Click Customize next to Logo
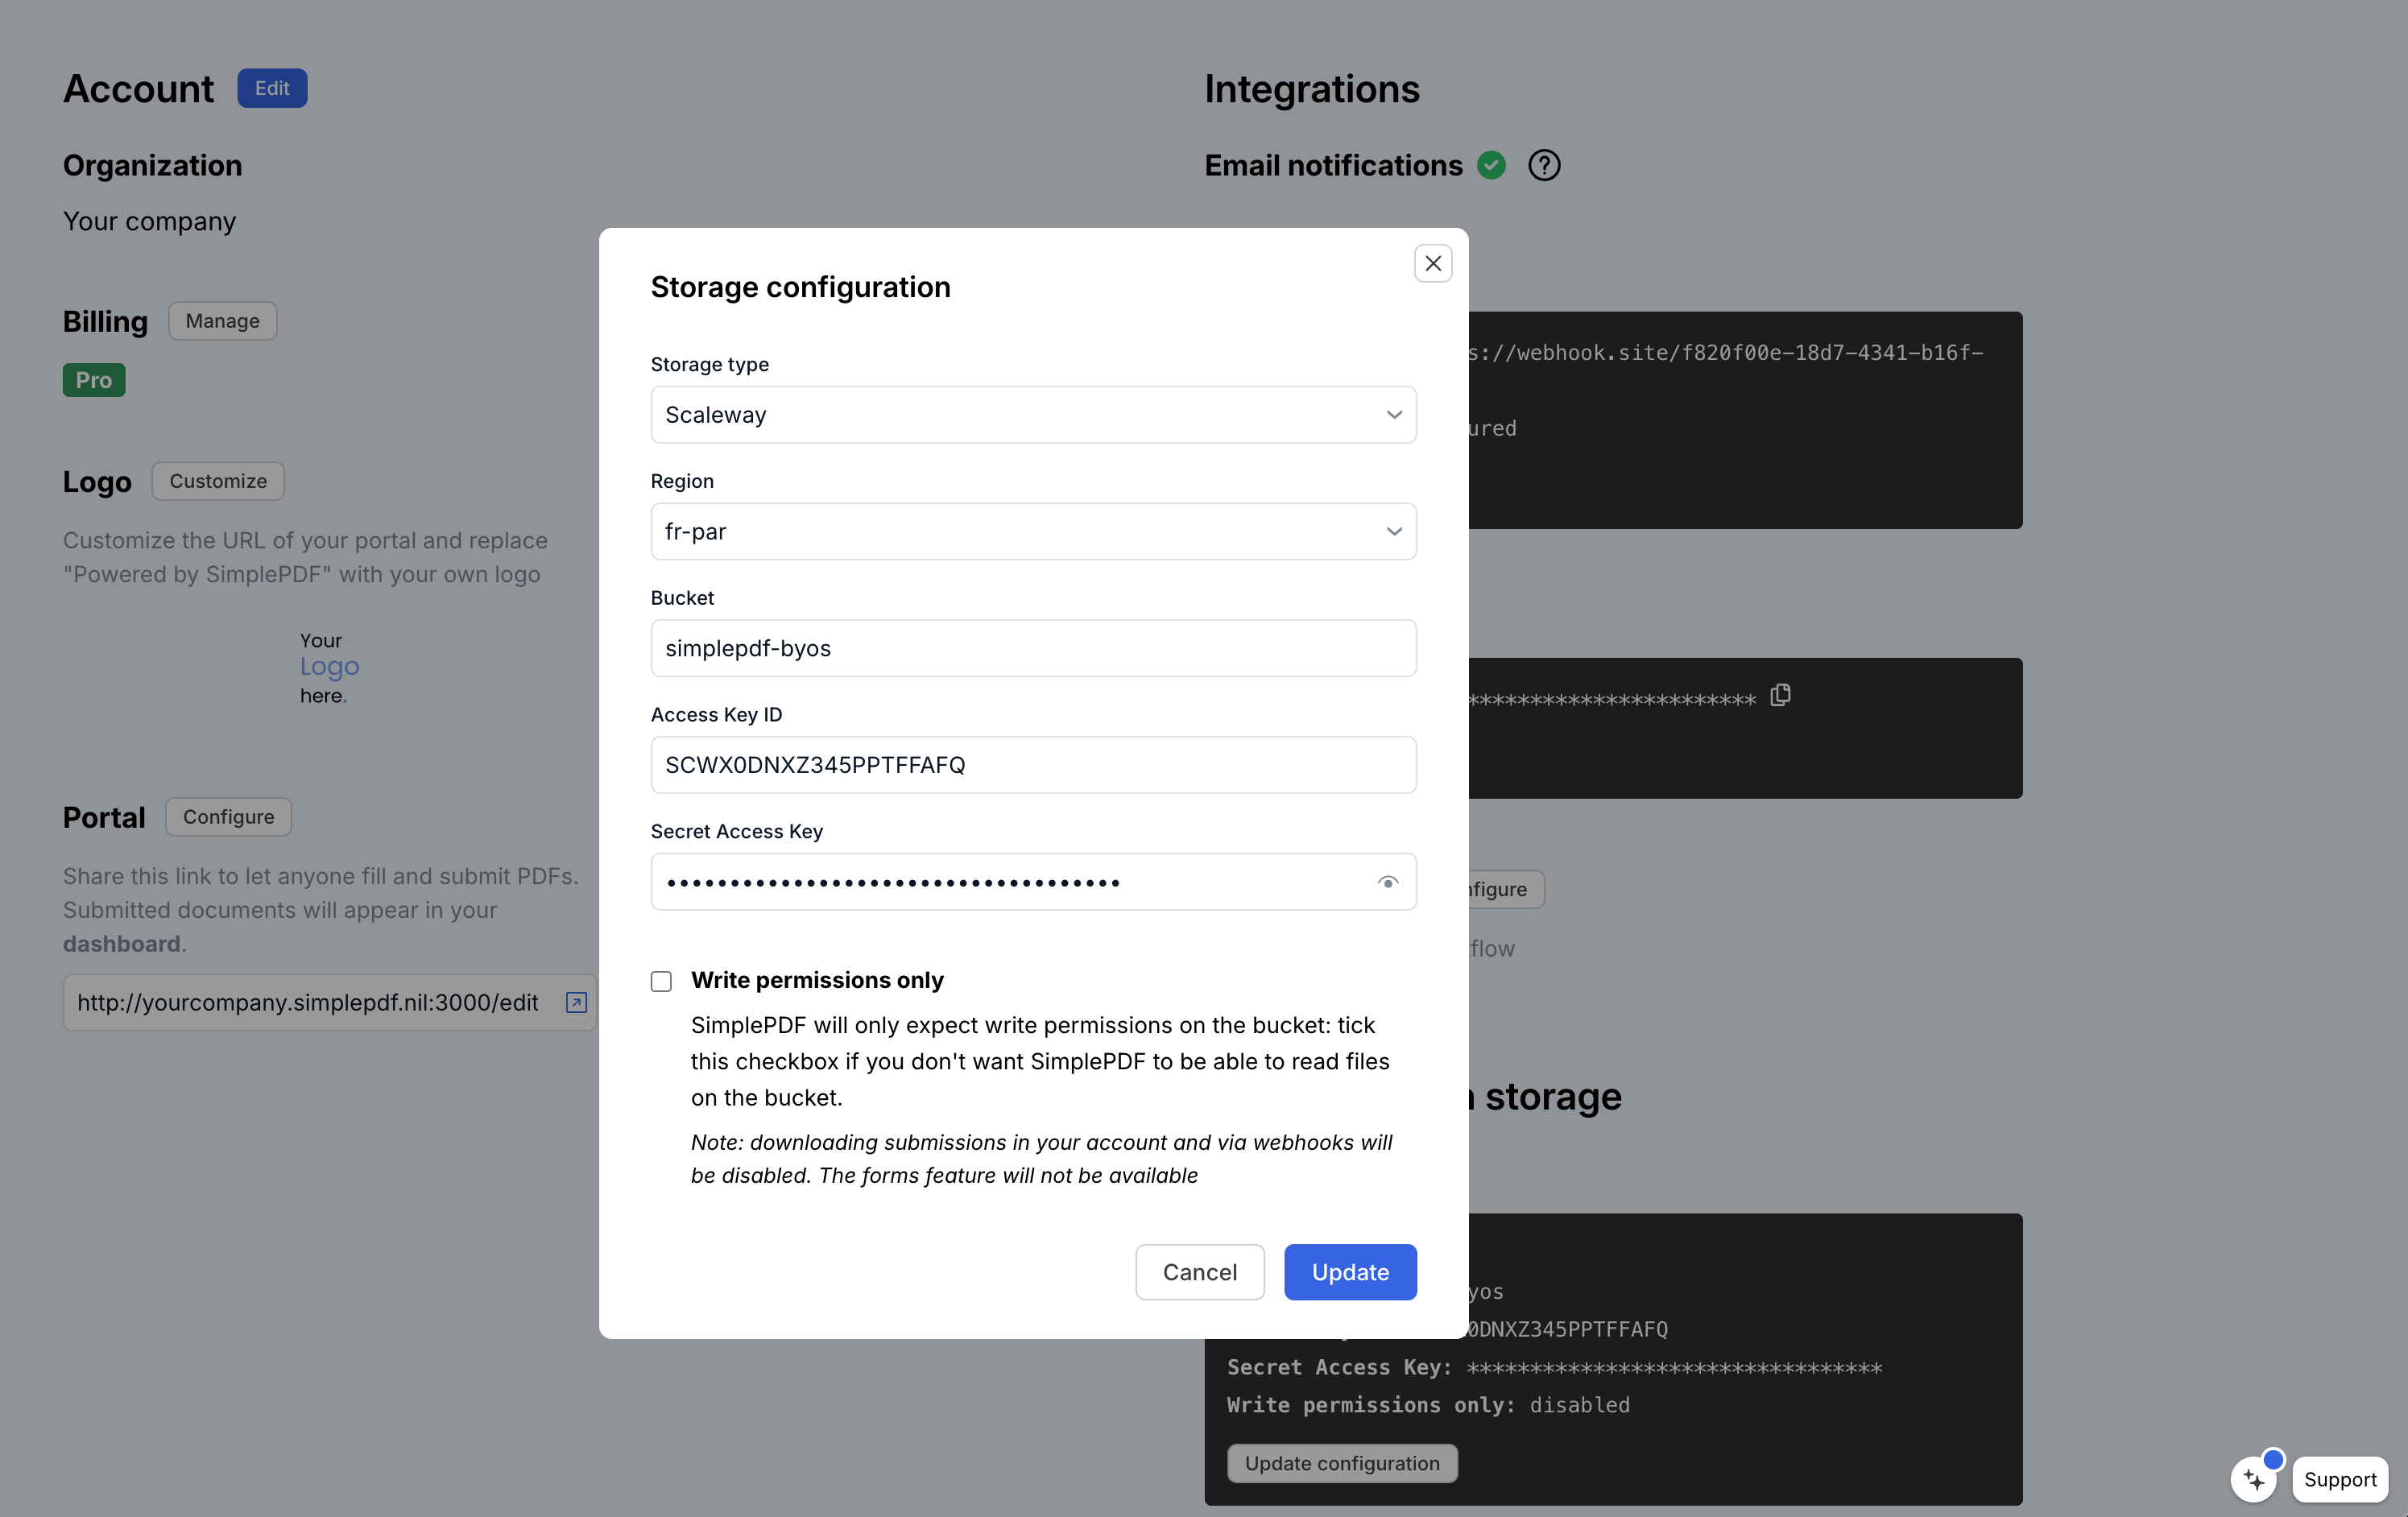The image size is (2408, 1517). point(218,481)
